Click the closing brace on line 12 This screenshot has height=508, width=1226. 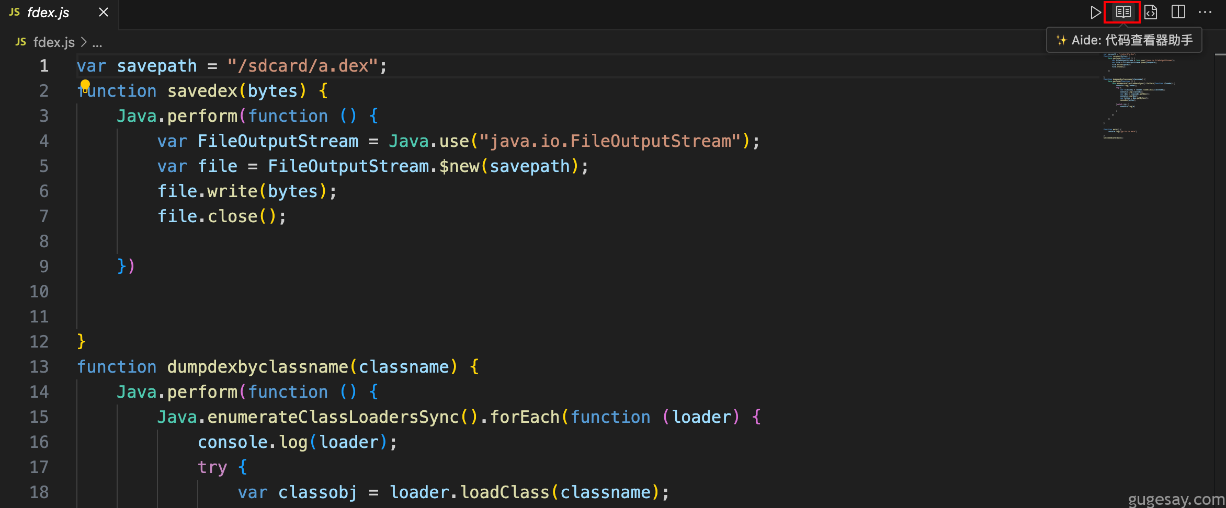click(82, 342)
